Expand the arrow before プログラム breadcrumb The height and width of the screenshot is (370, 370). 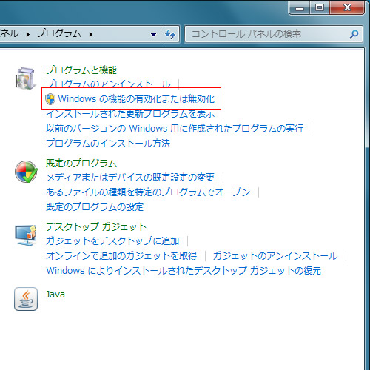28,34
